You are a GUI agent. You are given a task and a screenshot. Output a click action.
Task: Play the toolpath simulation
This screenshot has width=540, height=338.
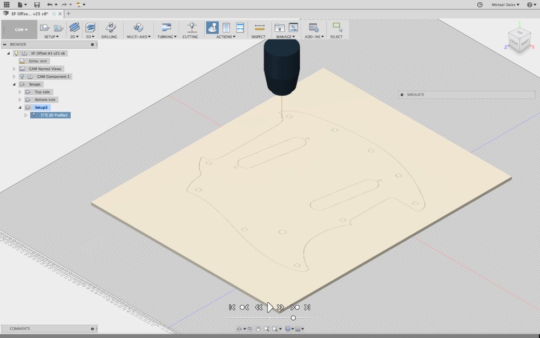[x=270, y=307]
